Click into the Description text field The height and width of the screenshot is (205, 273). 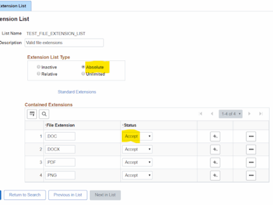[64, 43]
